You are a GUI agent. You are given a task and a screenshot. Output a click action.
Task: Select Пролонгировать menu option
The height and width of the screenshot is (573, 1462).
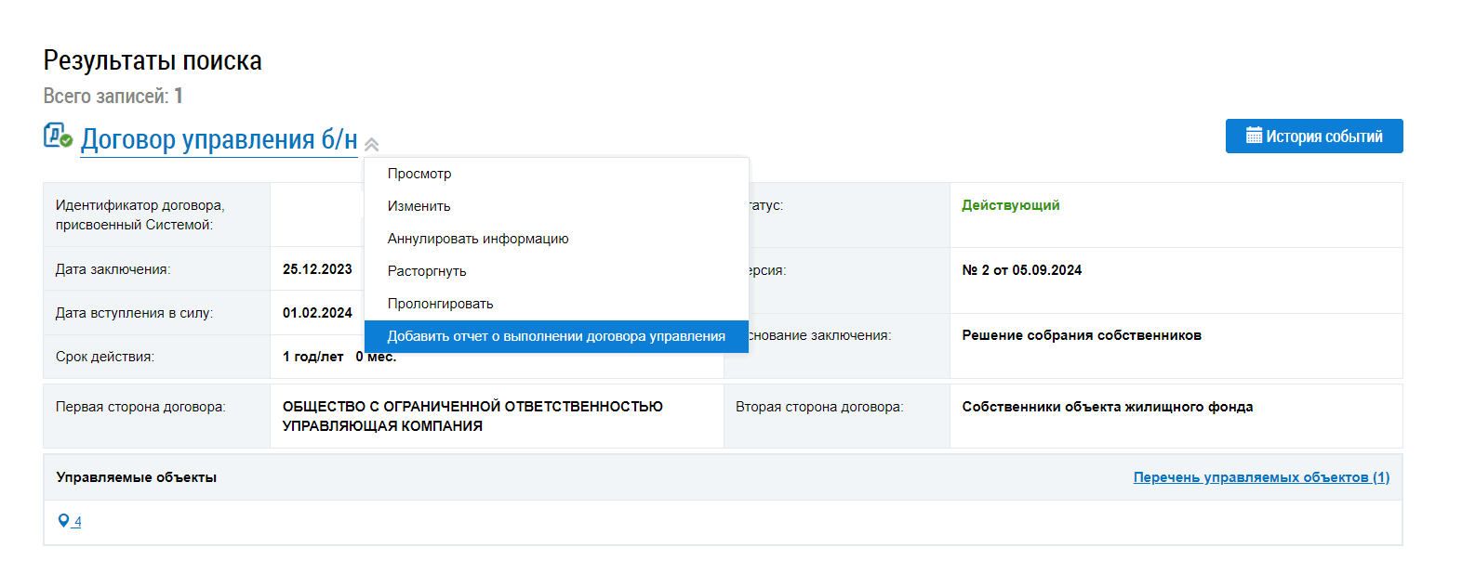click(440, 304)
